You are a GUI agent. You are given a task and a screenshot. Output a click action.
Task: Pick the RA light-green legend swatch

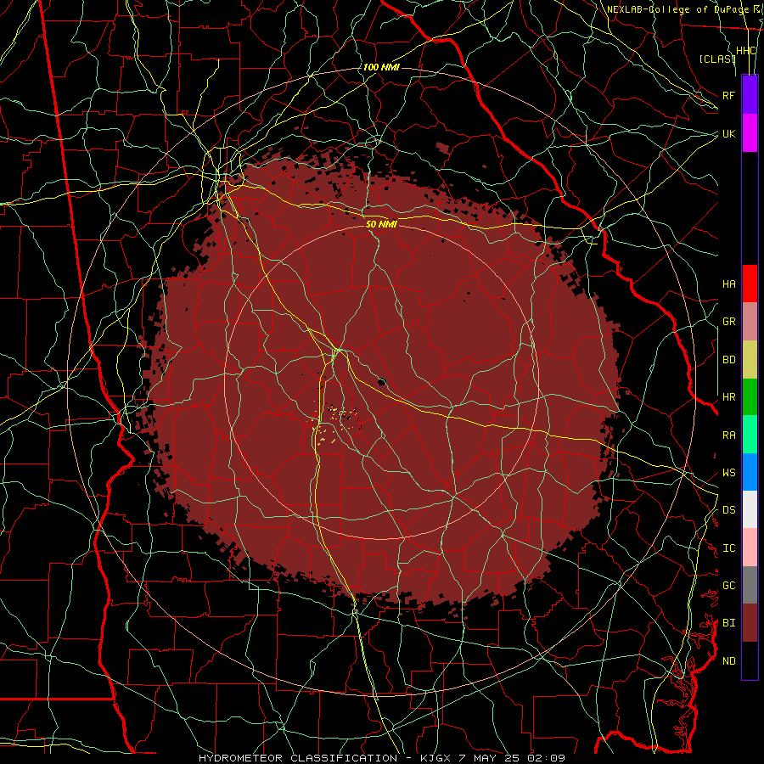tap(750, 435)
